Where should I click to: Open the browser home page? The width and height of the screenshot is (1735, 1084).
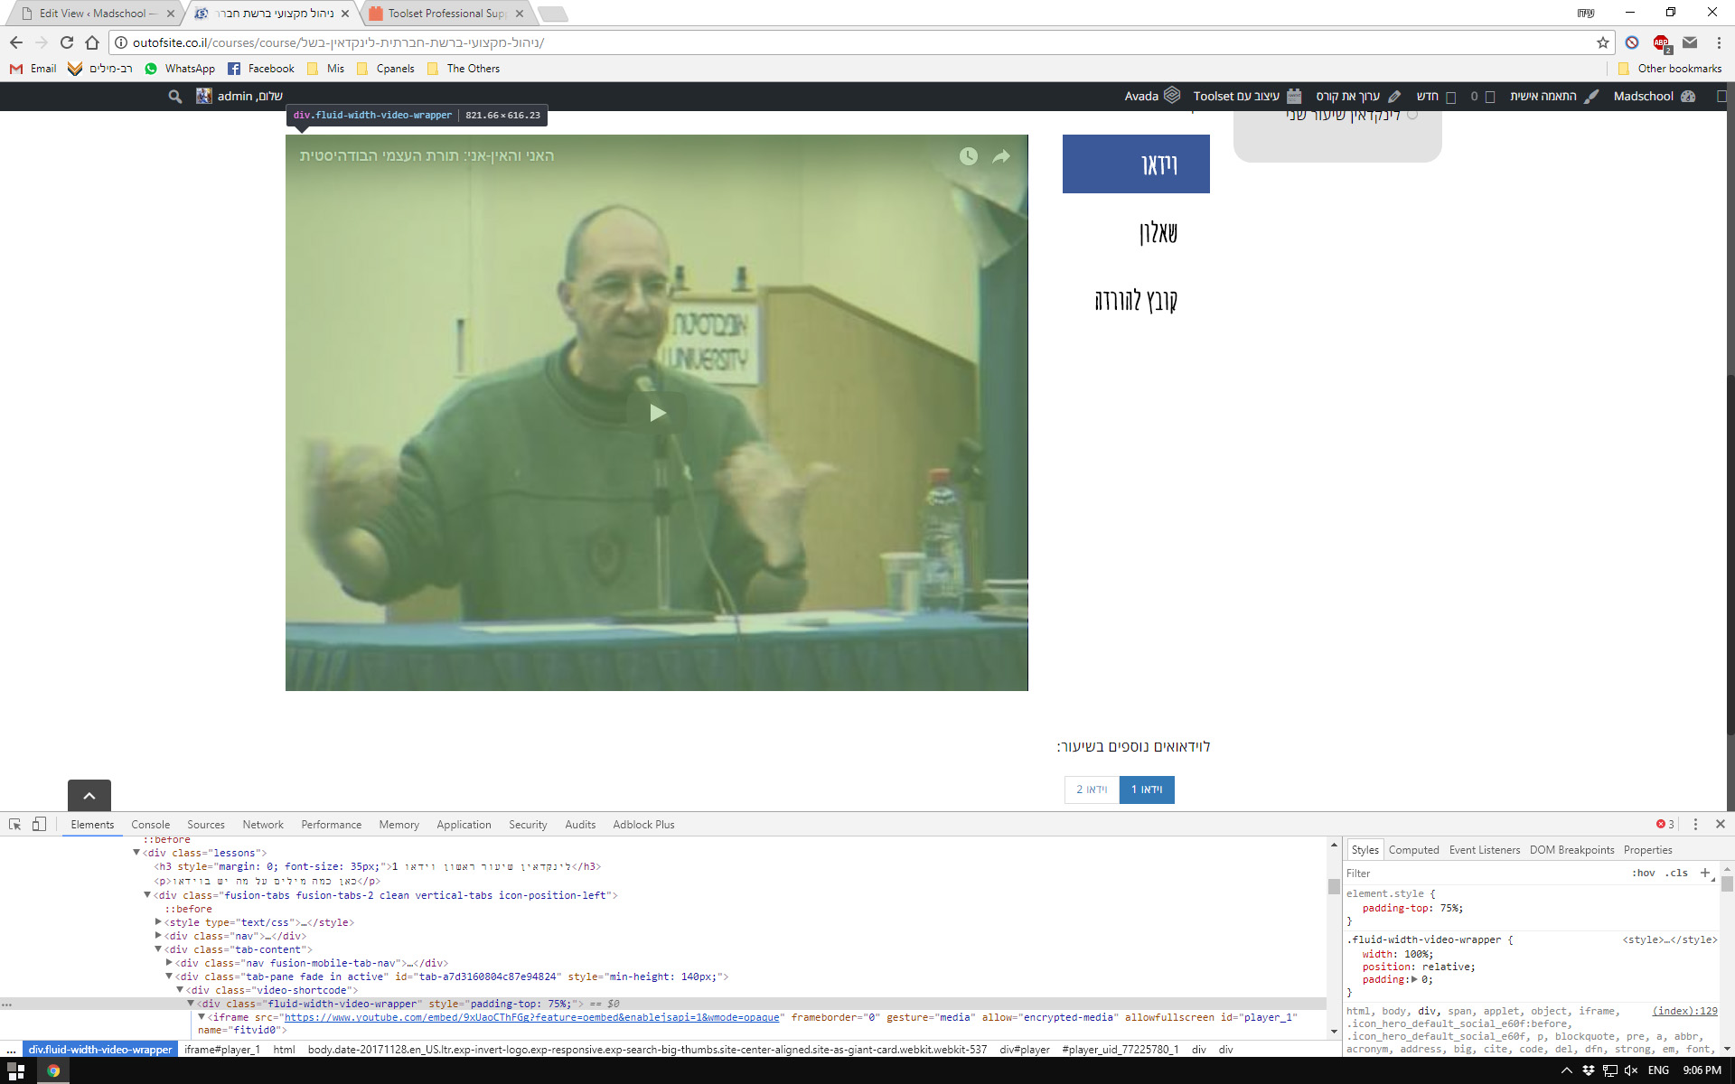[x=92, y=42]
